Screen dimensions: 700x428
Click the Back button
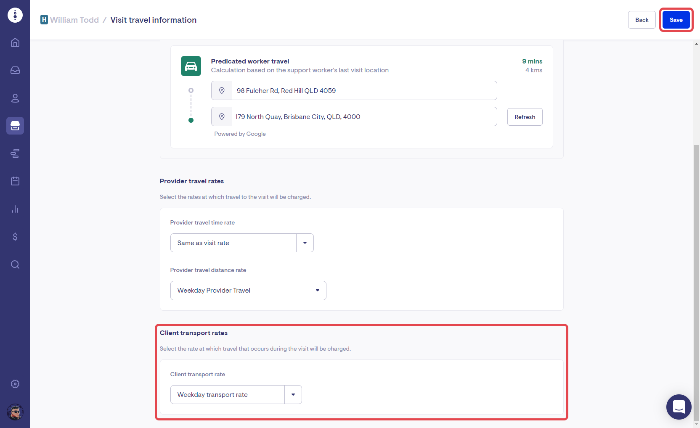tap(642, 20)
